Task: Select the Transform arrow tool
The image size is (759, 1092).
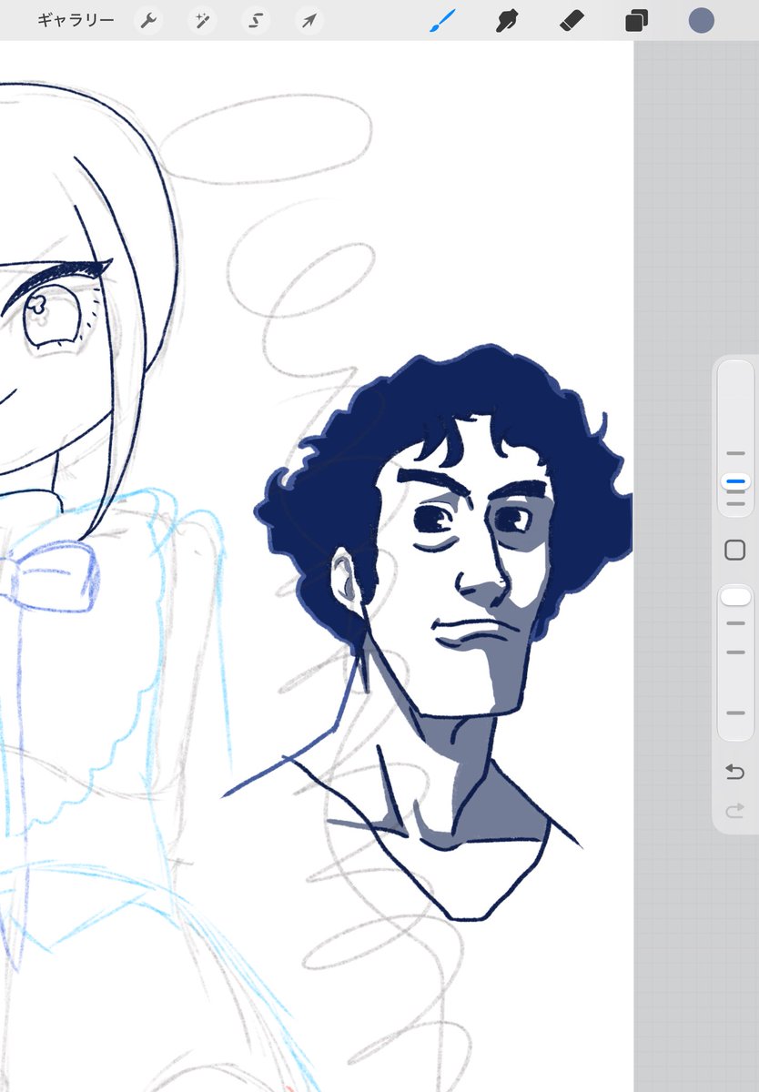Action: coord(309,20)
